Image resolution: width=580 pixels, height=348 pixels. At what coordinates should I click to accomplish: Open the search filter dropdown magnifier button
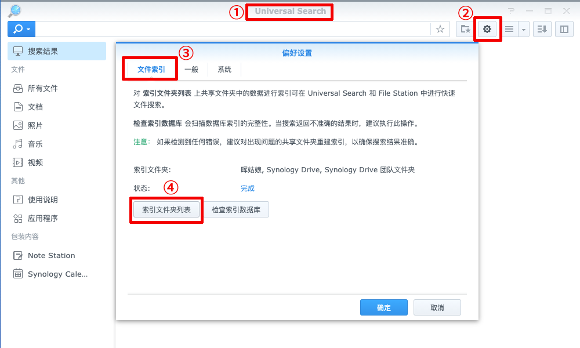21,29
